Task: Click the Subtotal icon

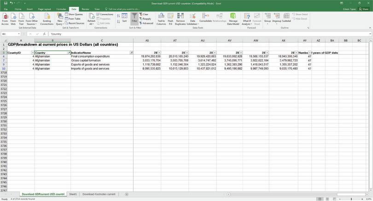Action: point(286,18)
